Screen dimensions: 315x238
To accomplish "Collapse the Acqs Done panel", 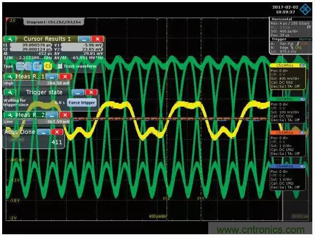I will (x=44, y=132).
